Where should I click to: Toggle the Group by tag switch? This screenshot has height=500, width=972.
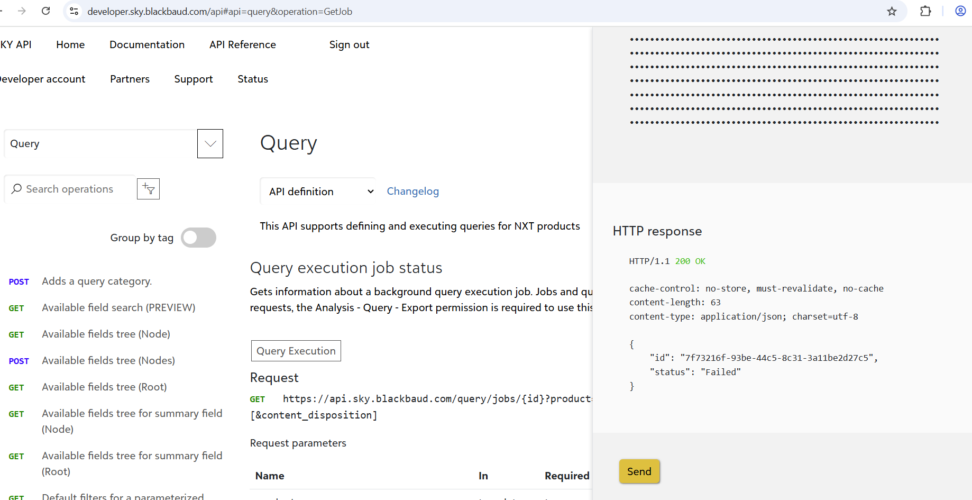[x=198, y=238]
